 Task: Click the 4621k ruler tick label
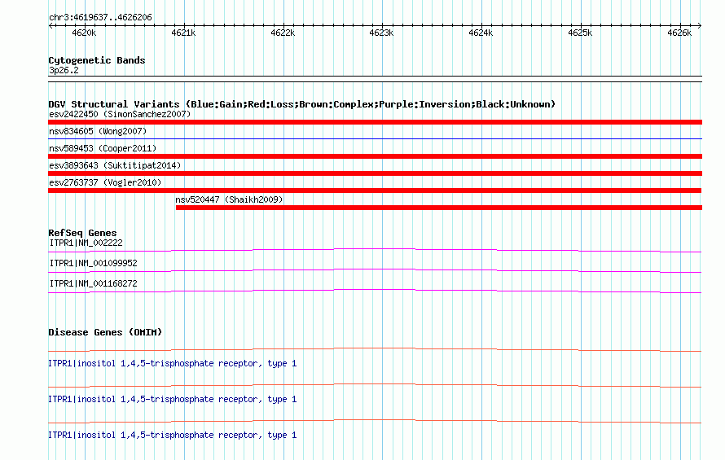tap(183, 33)
